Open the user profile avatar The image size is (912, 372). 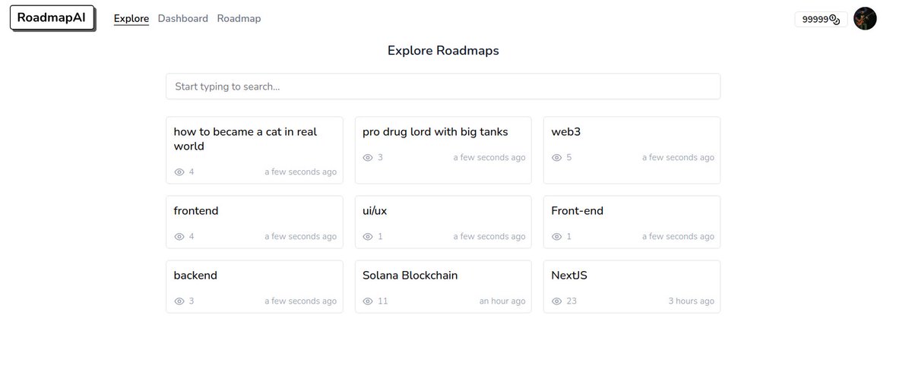(x=865, y=19)
